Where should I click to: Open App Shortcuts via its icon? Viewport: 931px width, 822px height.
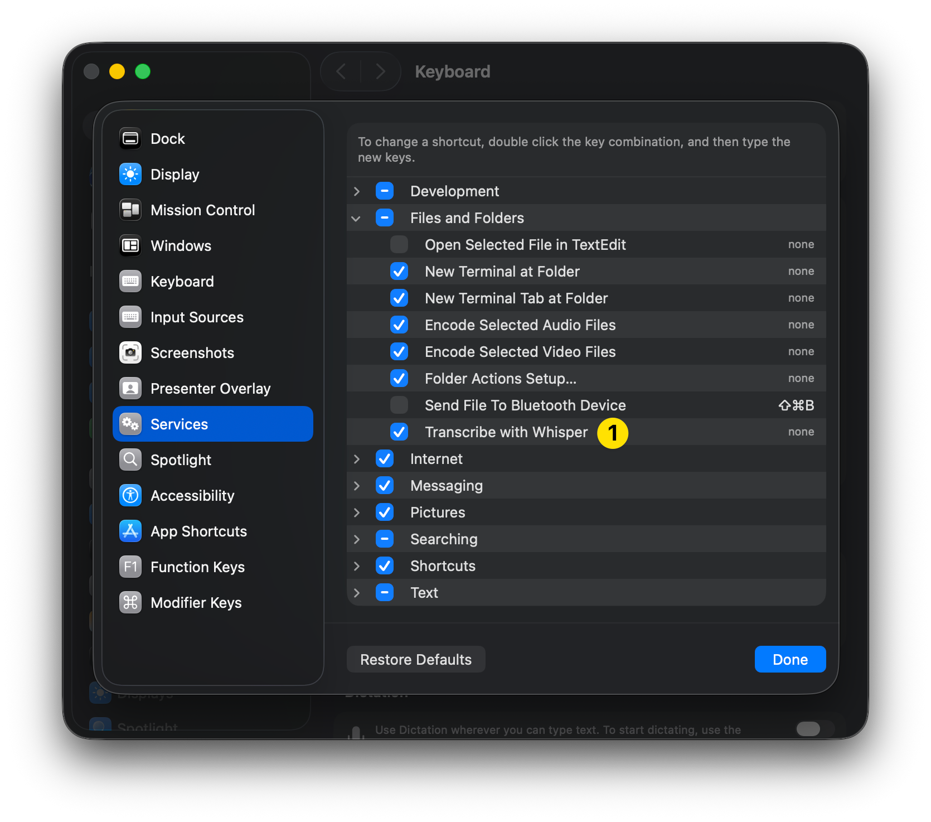(x=130, y=531)
